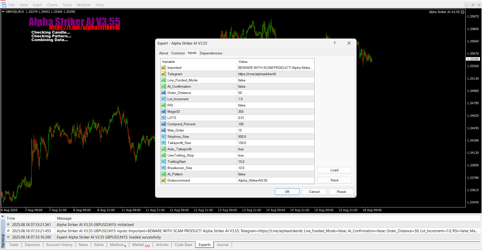Open the View menu

click(x=24, y=5)
